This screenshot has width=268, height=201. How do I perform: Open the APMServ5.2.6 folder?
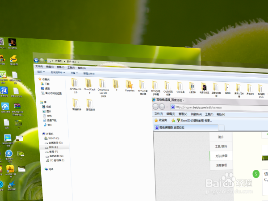tap(75, 85)
